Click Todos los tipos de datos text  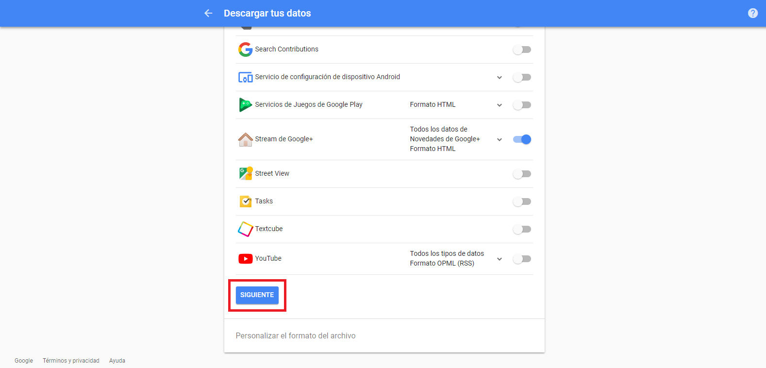coord(447,253)
